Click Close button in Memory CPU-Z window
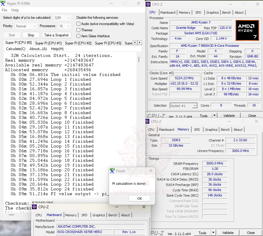 click(251, 233)
